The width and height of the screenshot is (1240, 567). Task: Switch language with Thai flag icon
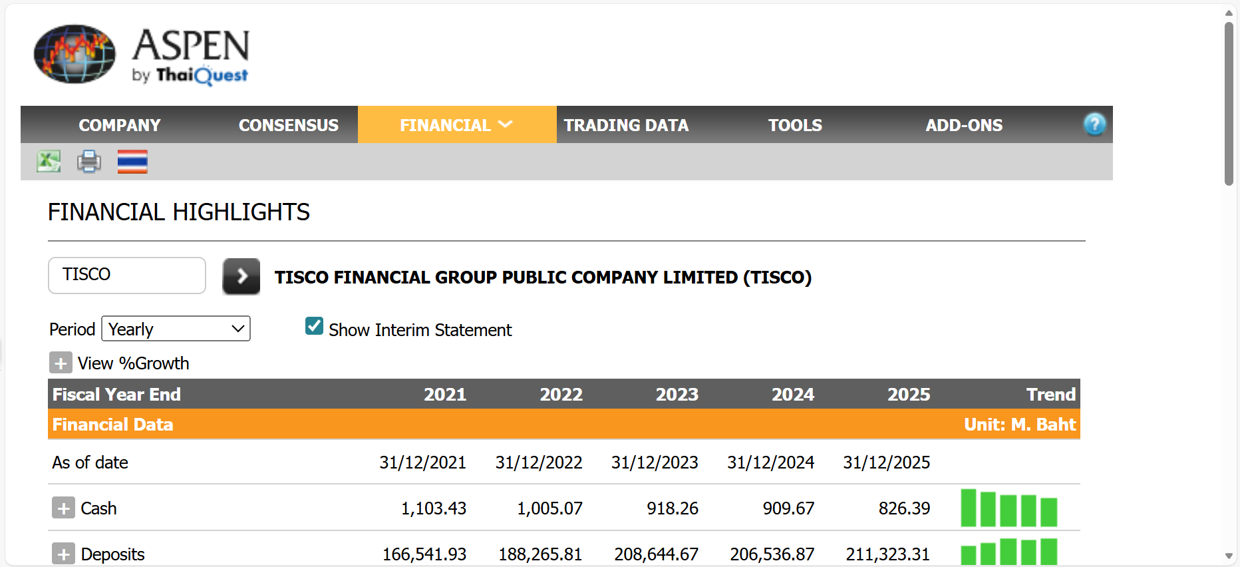tap(132, 161)
